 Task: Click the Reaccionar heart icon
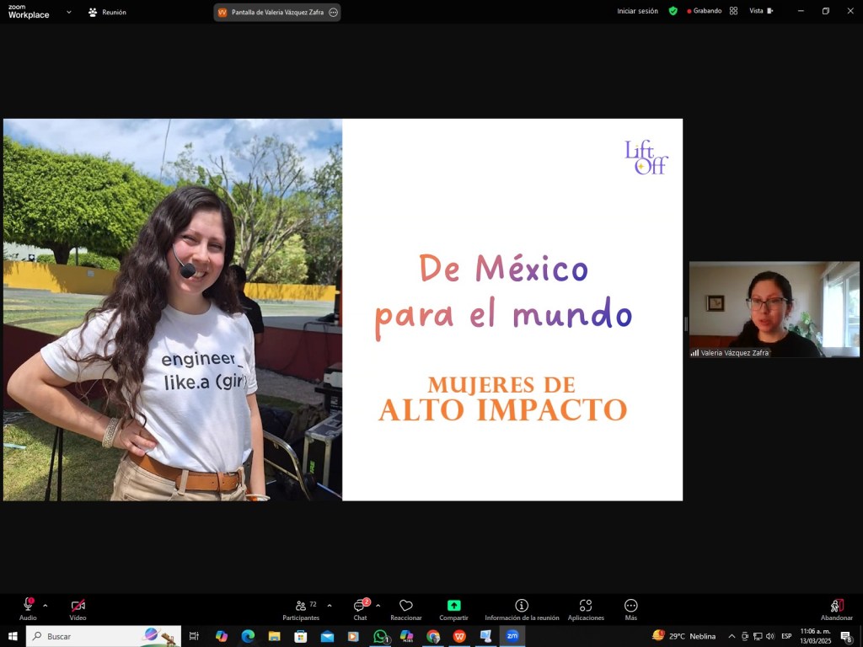coord(405,606)
